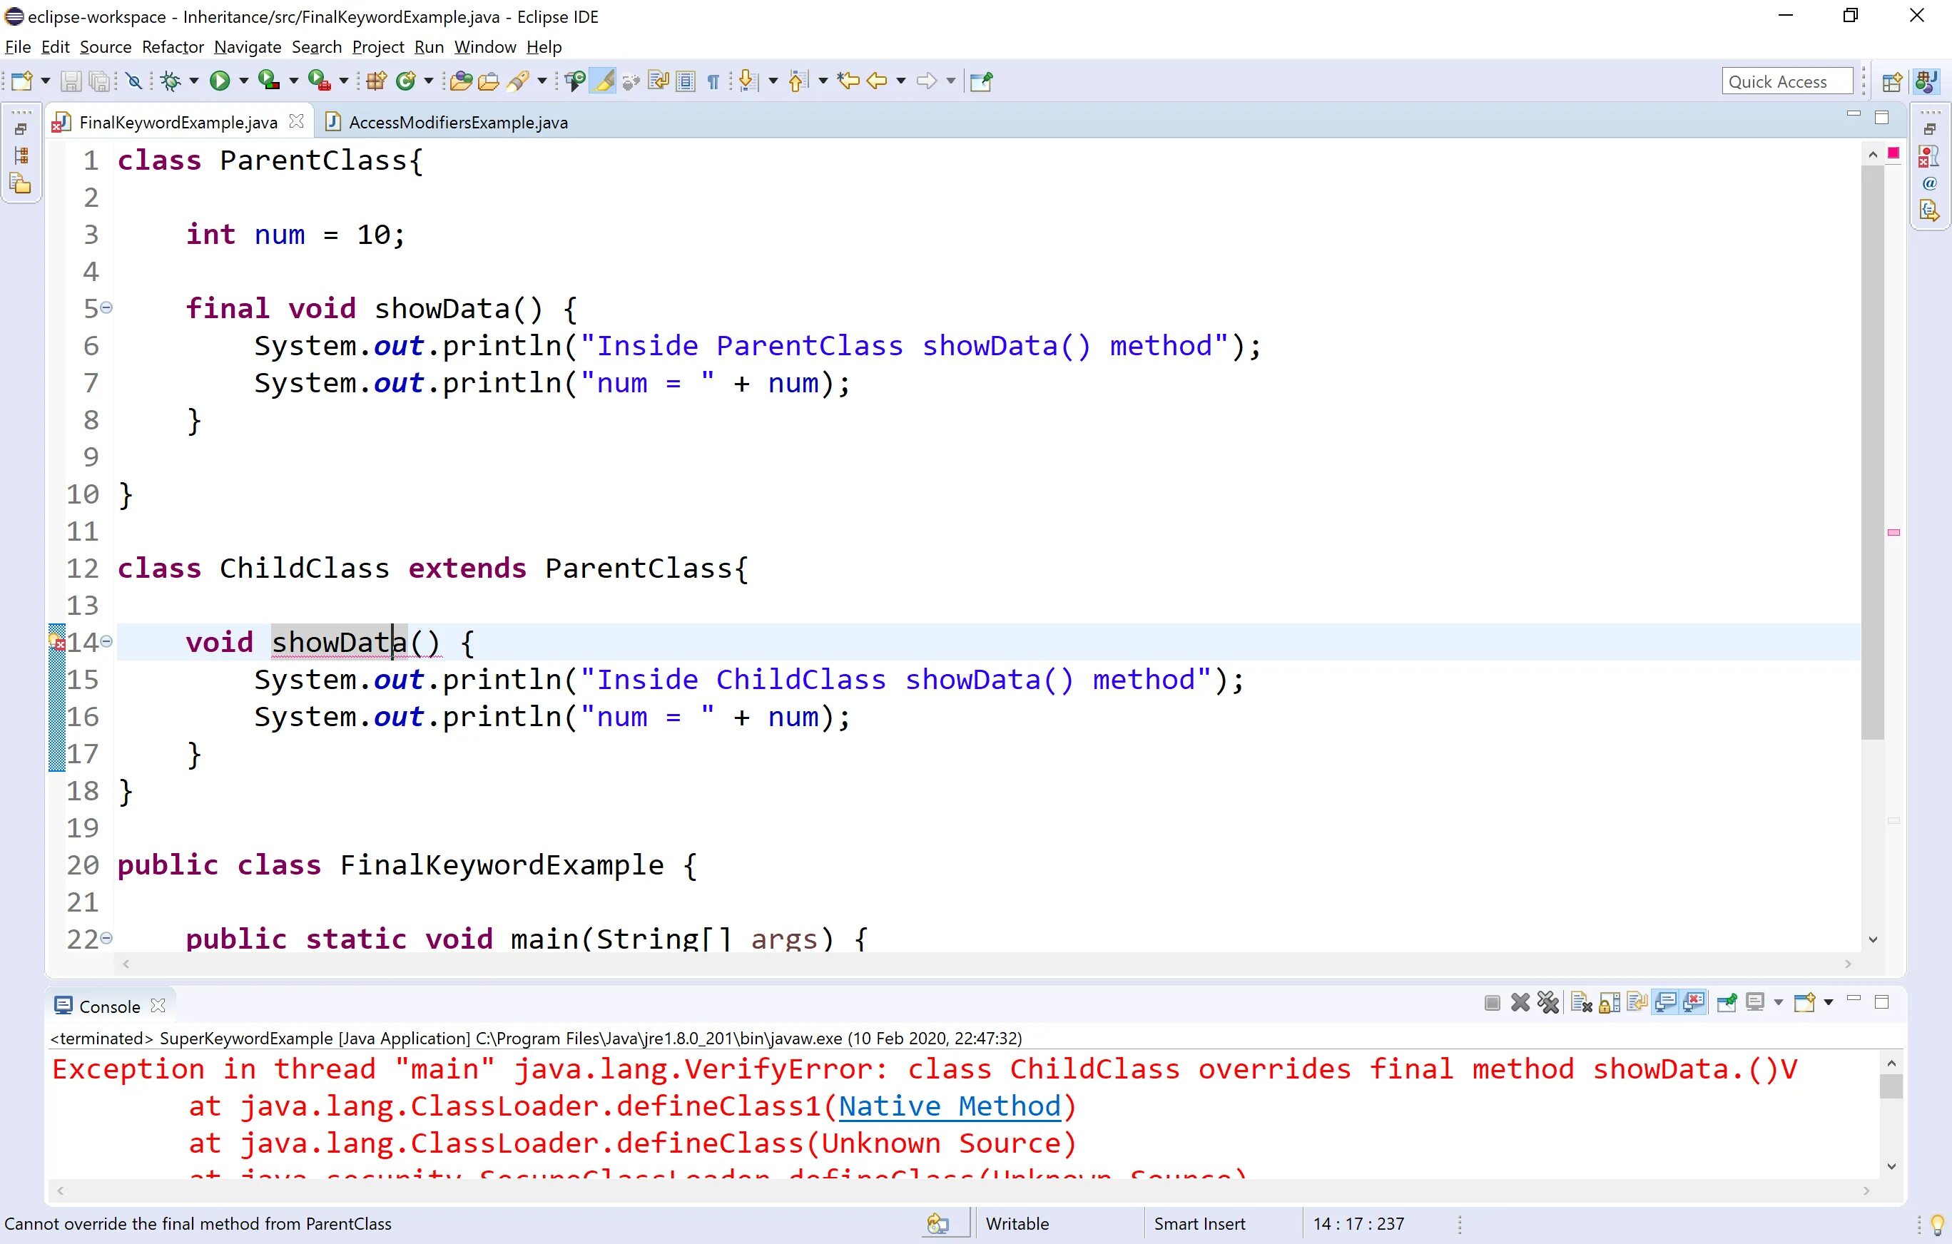Screen dimensions: 1952x1244
Task: Open the Refactor menu
Action: [173, 47]
